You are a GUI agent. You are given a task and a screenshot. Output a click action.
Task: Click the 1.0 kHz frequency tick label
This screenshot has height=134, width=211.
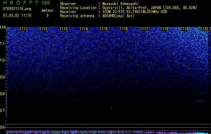point(2,60)
